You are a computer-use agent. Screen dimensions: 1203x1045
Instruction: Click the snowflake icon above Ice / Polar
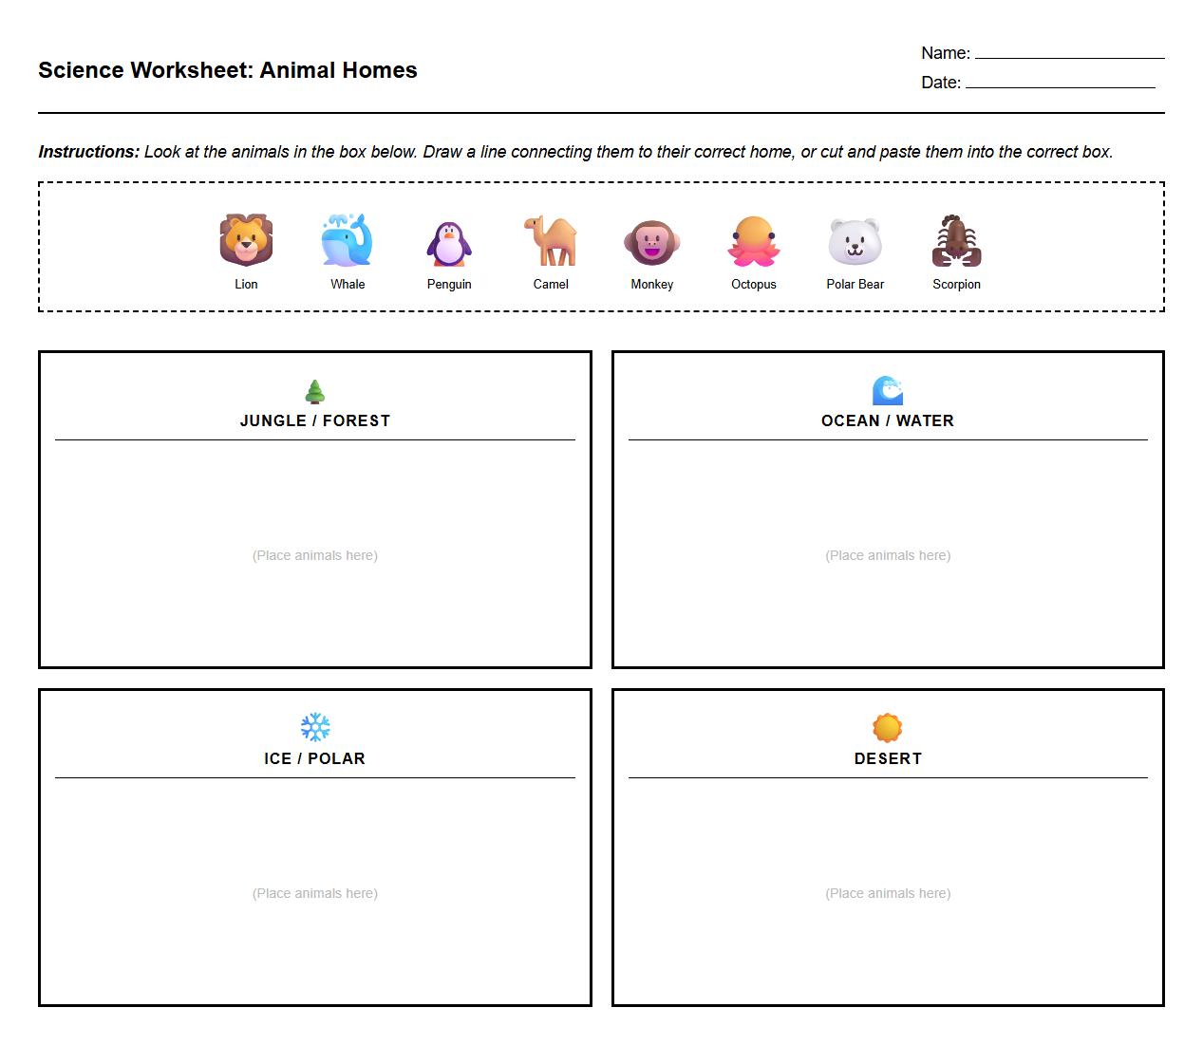pos(315,726)
